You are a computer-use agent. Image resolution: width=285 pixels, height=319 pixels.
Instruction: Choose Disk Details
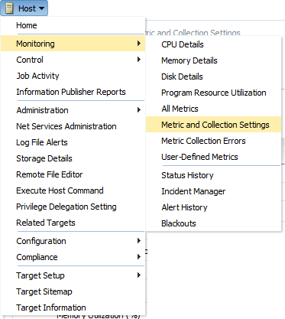pos(182,76)
